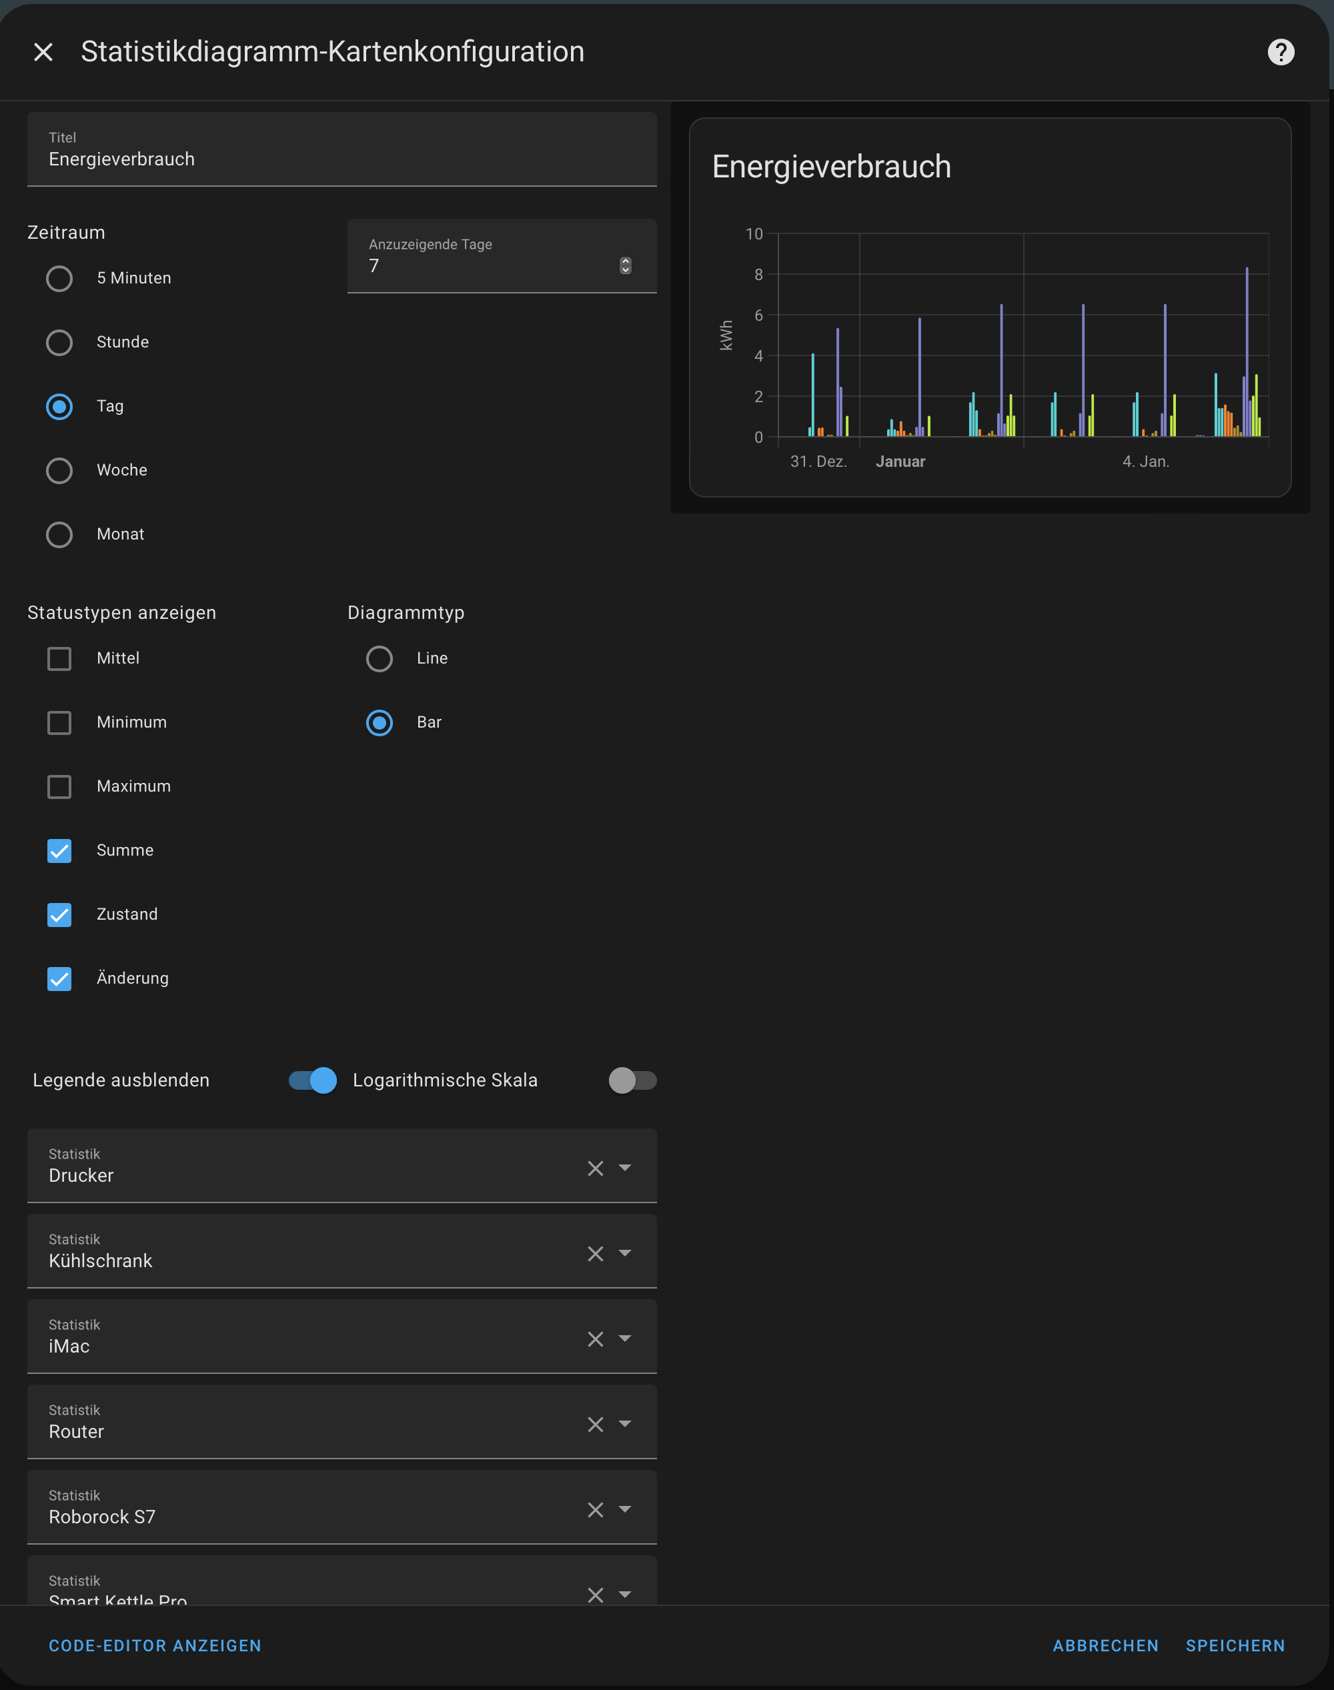Enable the Logarithmische Skala switch

coord(632,1081)
